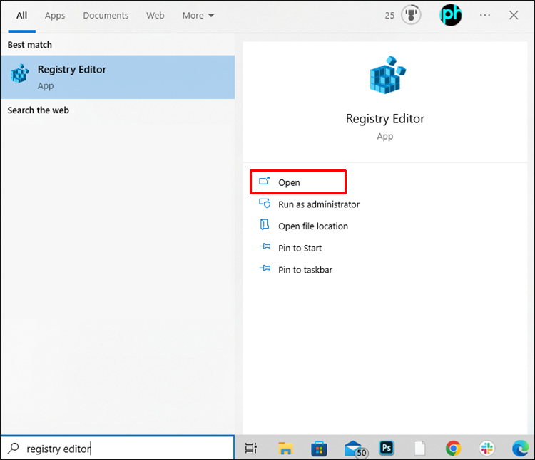The width and height of the screenshot is (535, 460).
Task: Pin Registry Editor to Start
Action: click(x=300, y=248)
